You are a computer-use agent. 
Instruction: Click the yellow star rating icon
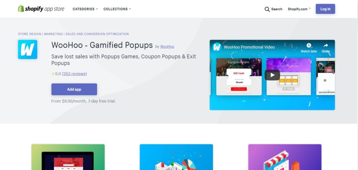pyautogui.click(x=53, y=74)
